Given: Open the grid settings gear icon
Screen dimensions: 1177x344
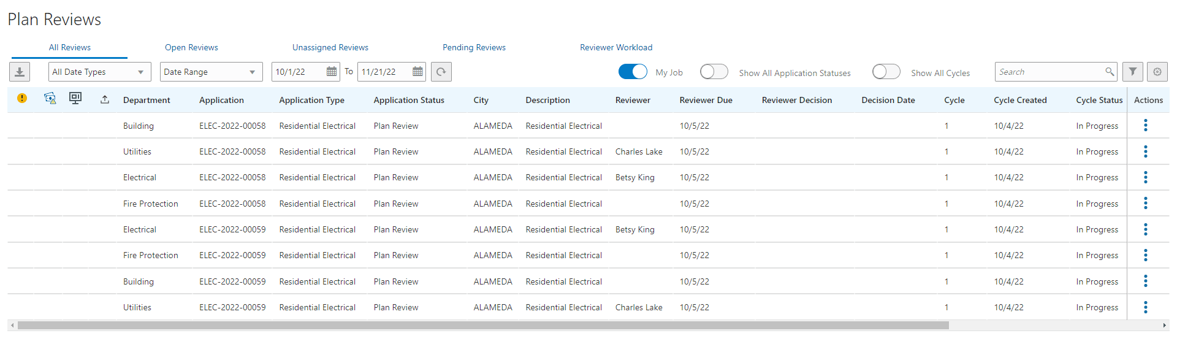Looking at the screenshot, I should pos(1157,72).
